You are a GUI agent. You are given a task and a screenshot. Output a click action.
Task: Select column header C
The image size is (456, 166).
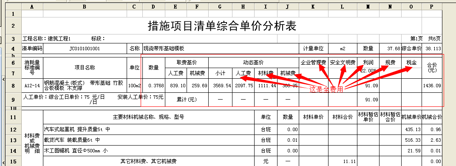click(x=134, y=7)
